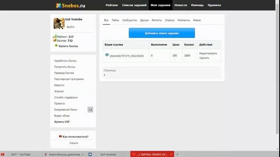Click the coins icon beside Баллов
280x157 pixels.
[x=55, y=41]
